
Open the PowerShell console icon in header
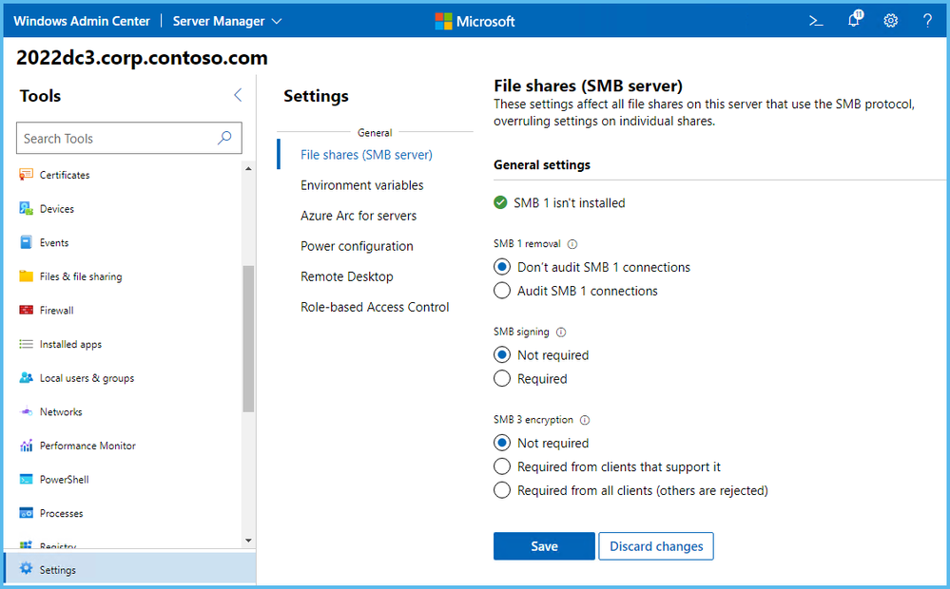pyautogui.click(x=816, y=21)
